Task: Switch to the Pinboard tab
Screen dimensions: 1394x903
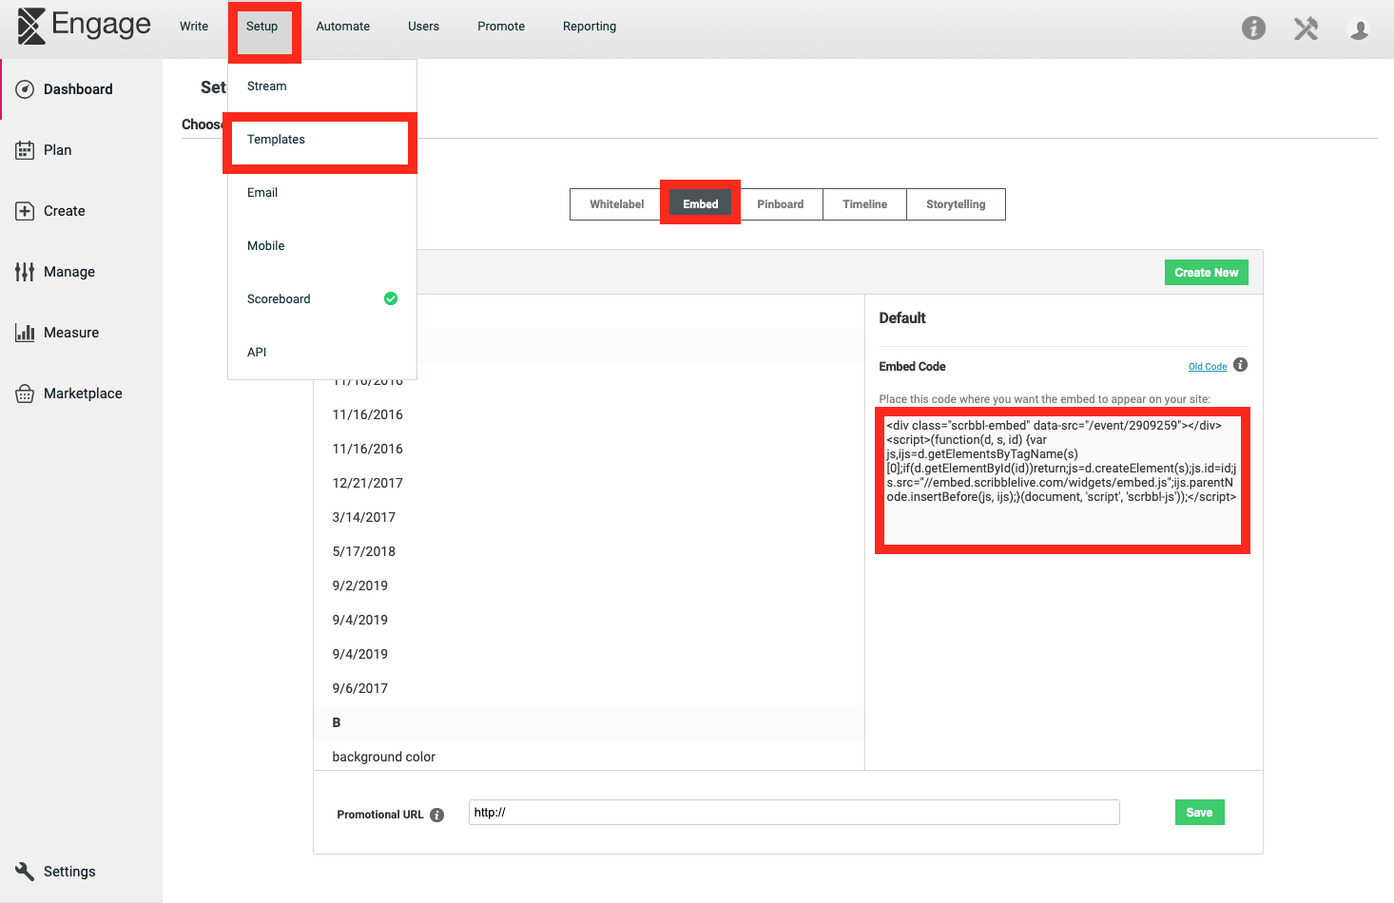Action: 781,204
